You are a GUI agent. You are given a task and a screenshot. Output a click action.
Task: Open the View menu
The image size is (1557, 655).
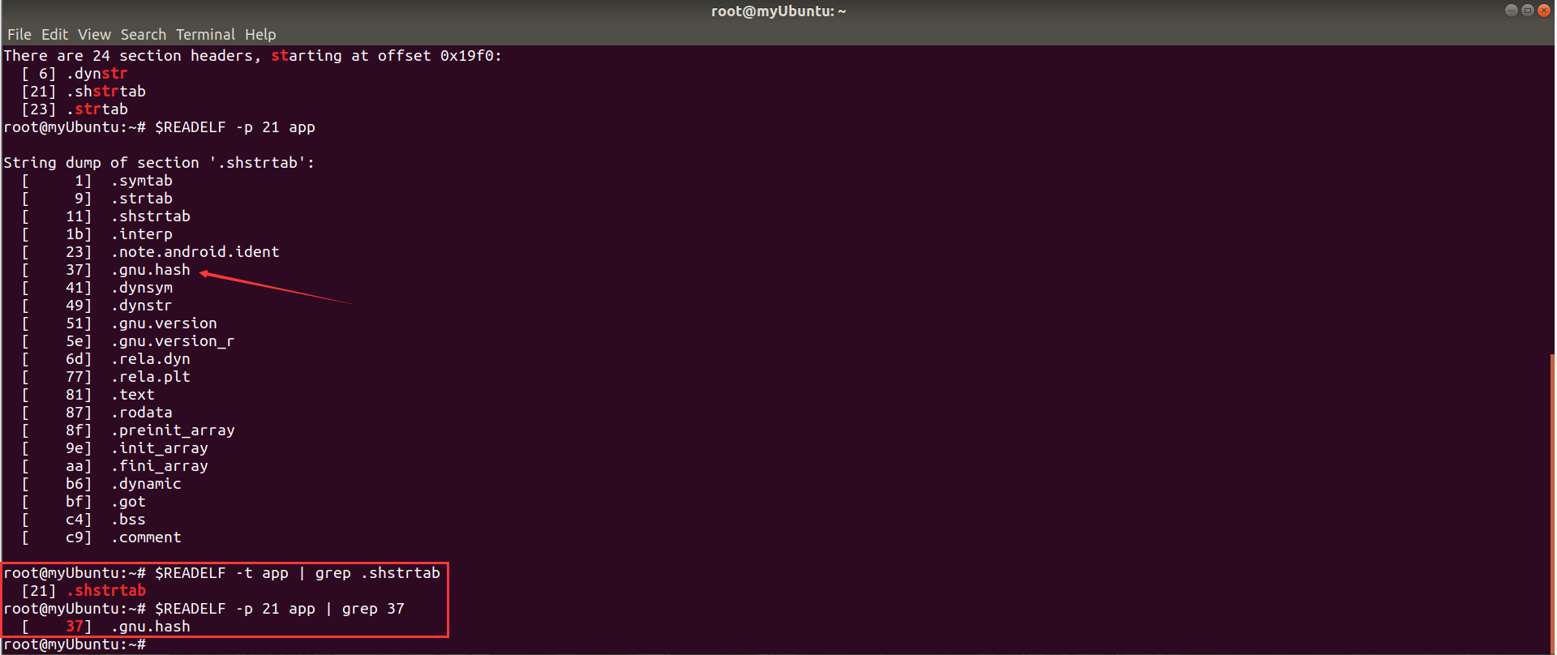pos(94,34)
